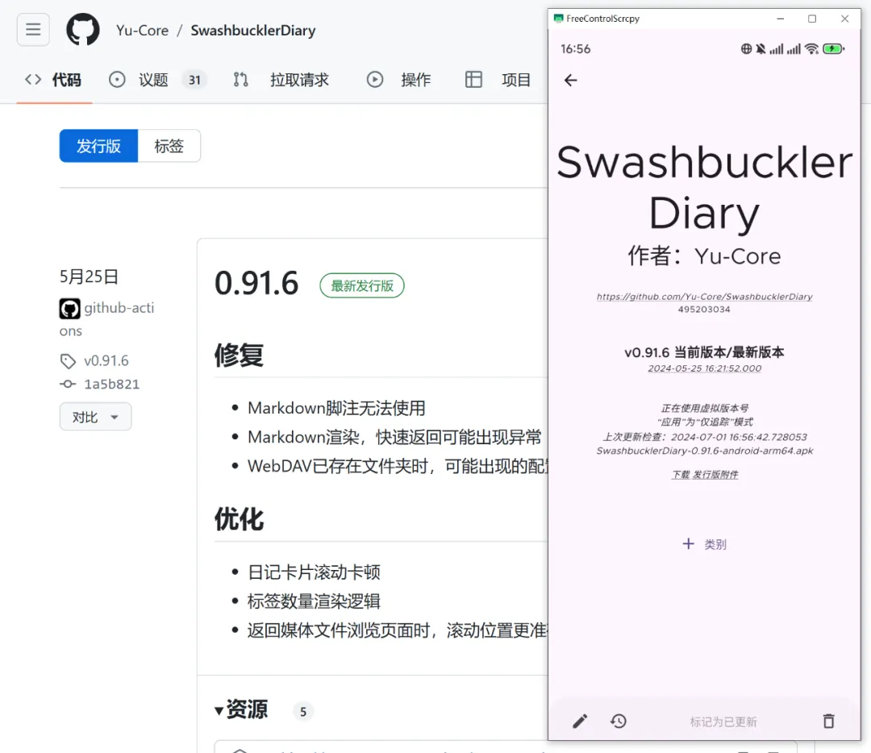Screen dimensions: 871x753
Task: Tap the 下载 发行版附件 link
Action: click(x=705, y=474)
